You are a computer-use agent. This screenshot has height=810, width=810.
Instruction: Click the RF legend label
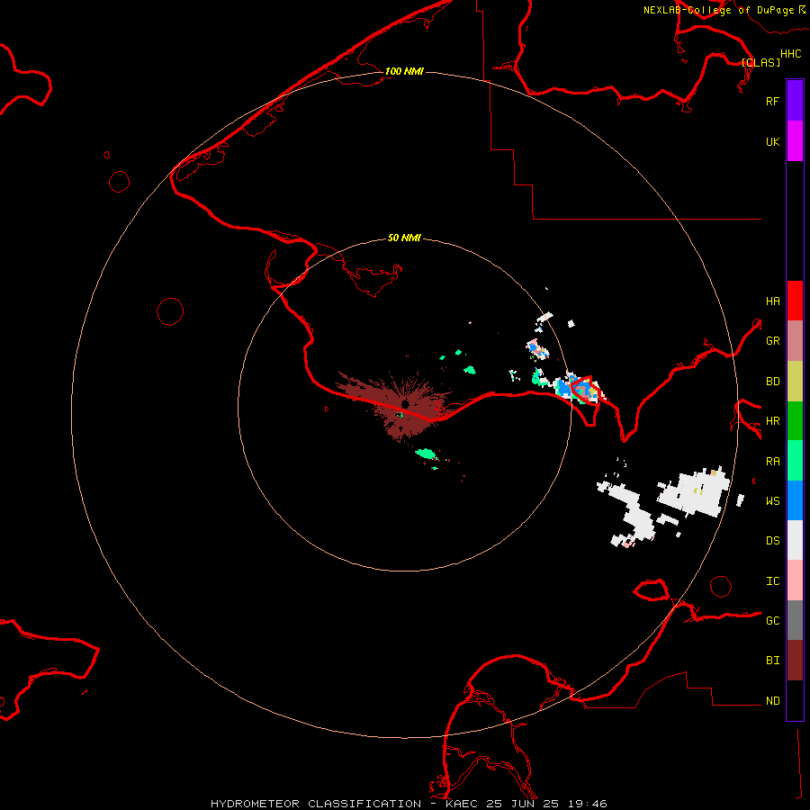772,101
